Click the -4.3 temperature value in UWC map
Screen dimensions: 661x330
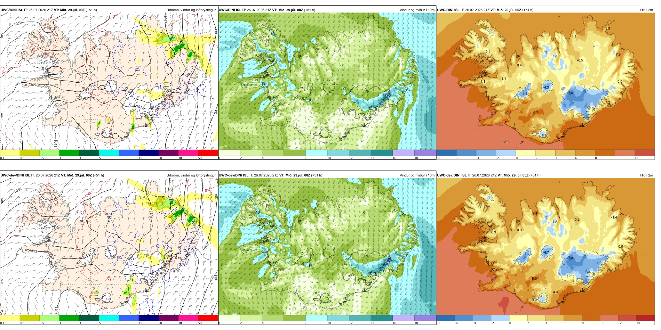click(x=546, y=88)
